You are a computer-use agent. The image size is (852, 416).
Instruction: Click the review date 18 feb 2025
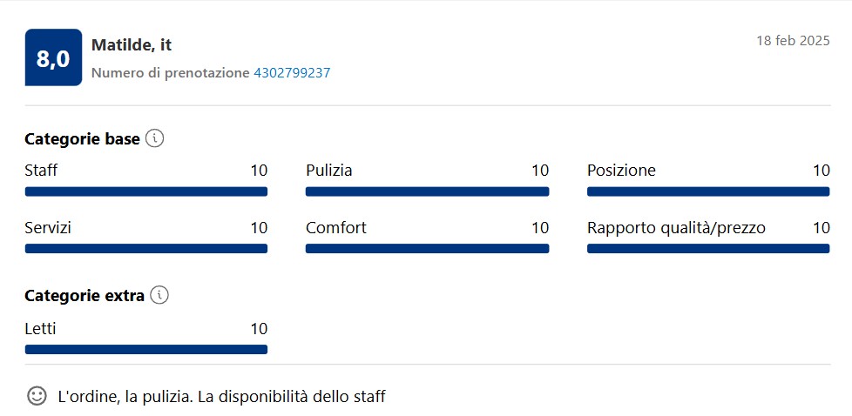[794, 41]
